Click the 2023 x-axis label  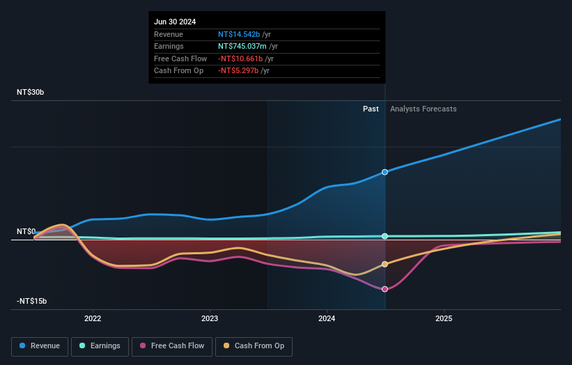(x=210, y=318)
